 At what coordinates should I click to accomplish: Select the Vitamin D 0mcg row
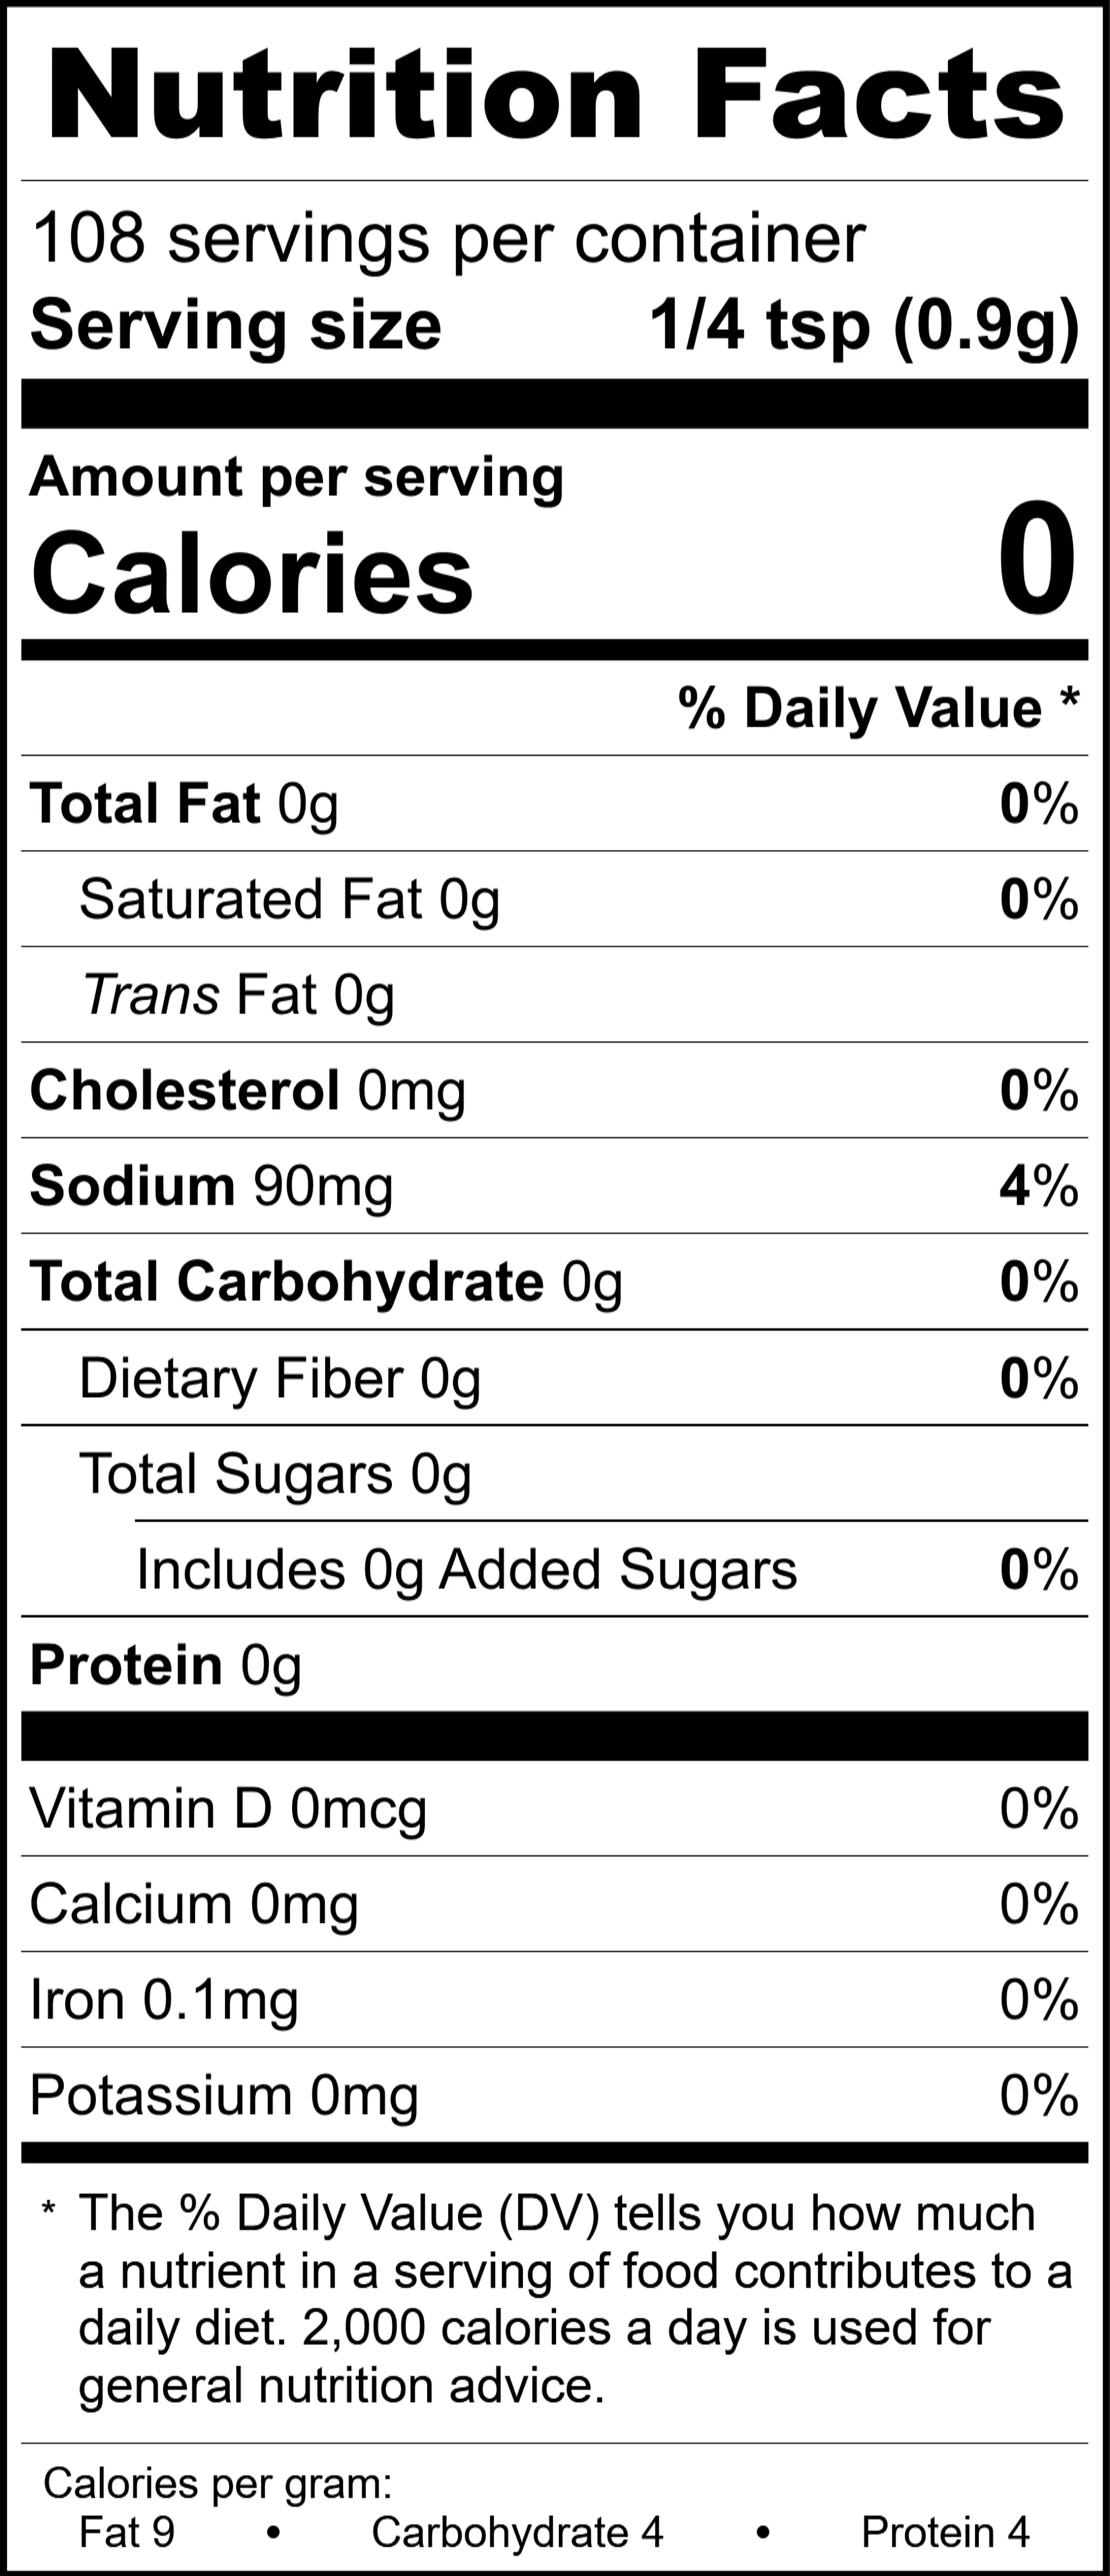click(555, 1809)
